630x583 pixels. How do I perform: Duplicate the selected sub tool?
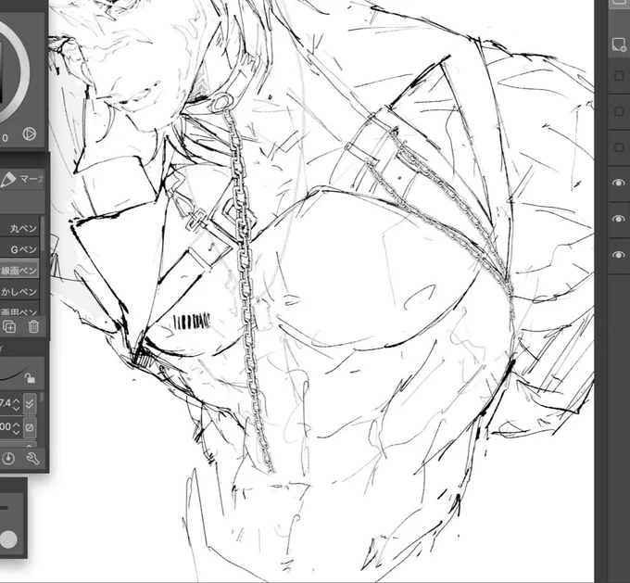coord(9,326)
